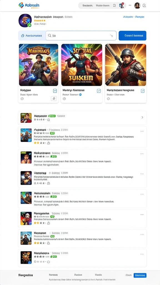
Task: Click the thumbnail on the "Aalnaooonein" row
Action: 26,198
